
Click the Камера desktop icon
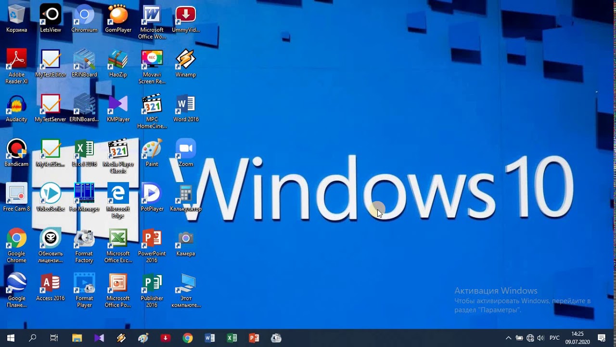point(186,242)
